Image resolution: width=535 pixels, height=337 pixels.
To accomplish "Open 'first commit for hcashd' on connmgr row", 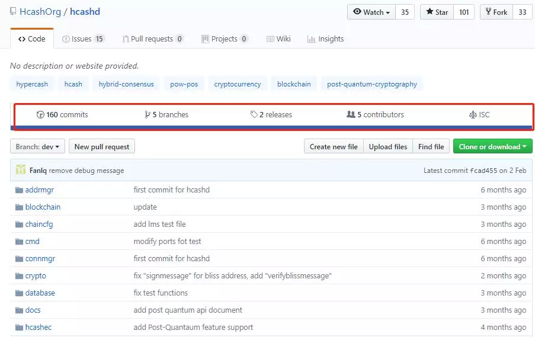I will tap(172, 259).
